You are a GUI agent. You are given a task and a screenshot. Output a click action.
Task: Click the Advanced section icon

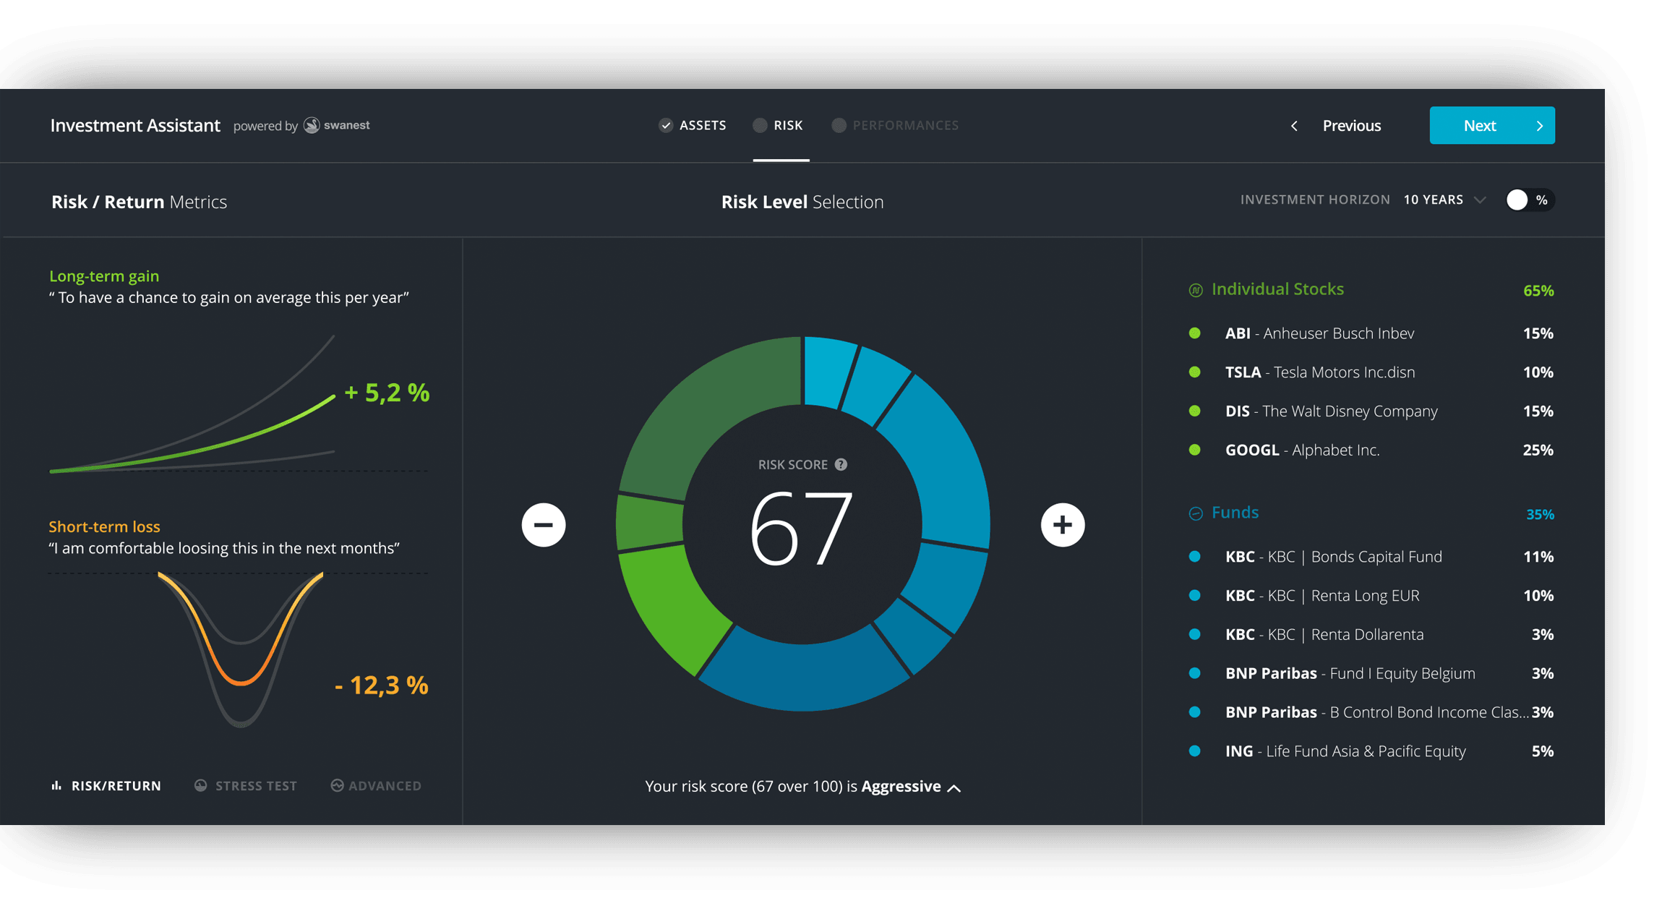[337, 785]
